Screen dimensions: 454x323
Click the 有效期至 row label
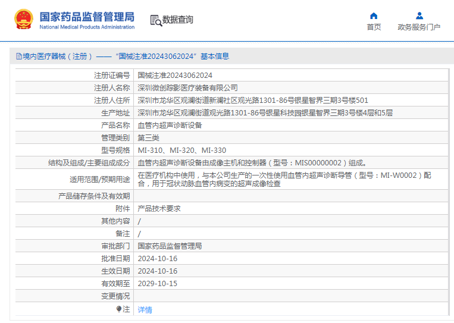pyautogui.click(x=115, y=283)
